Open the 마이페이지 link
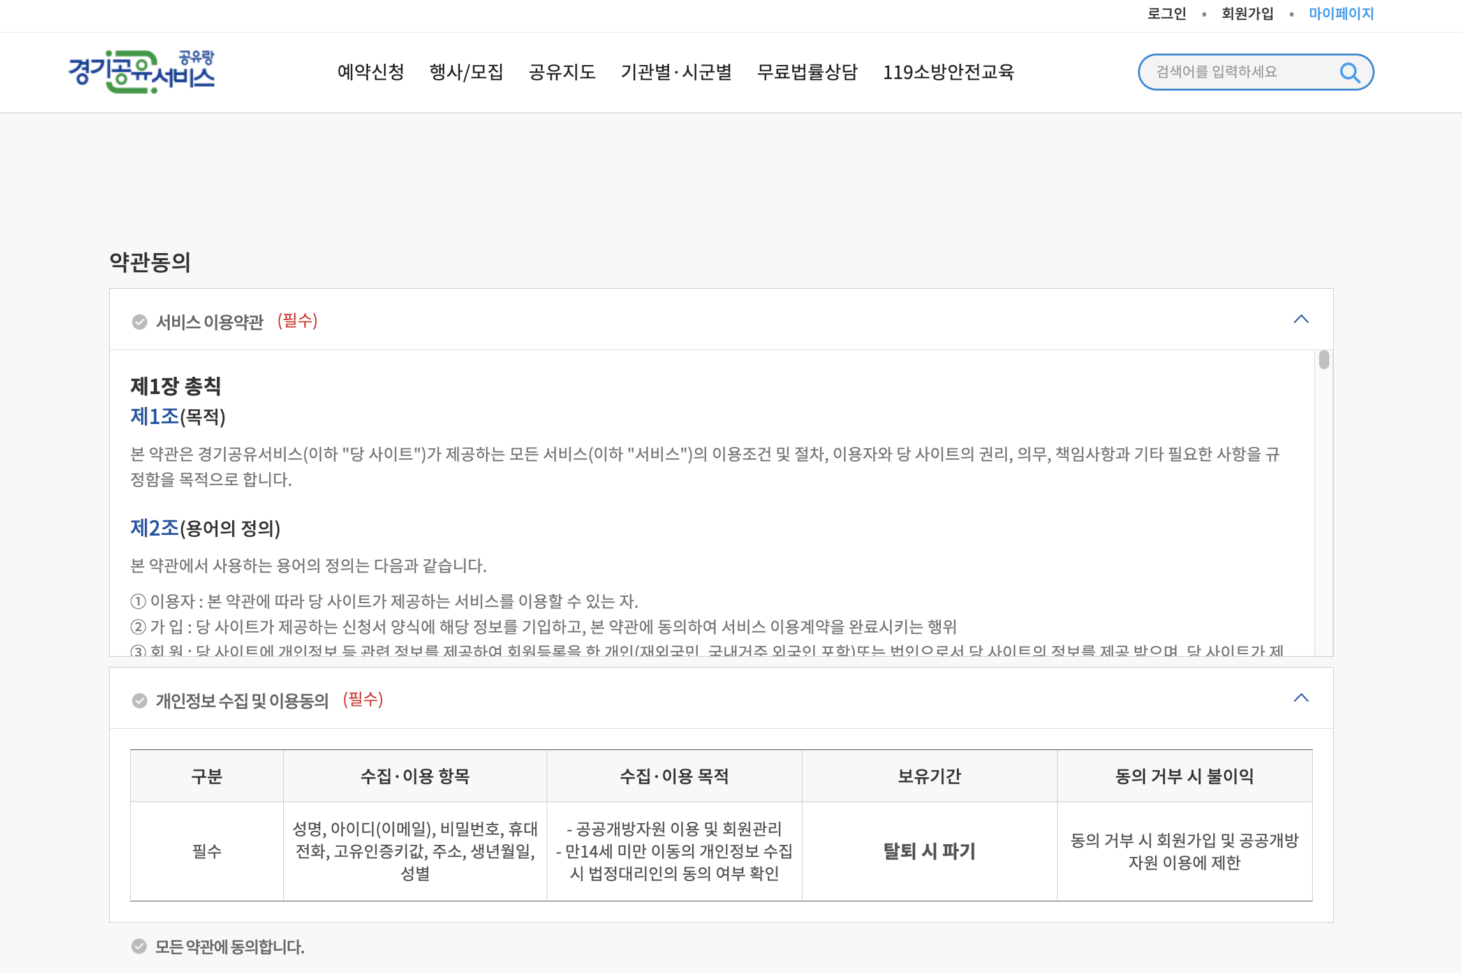Viewport: 1462px width, 973px height. pos(1341,13)
